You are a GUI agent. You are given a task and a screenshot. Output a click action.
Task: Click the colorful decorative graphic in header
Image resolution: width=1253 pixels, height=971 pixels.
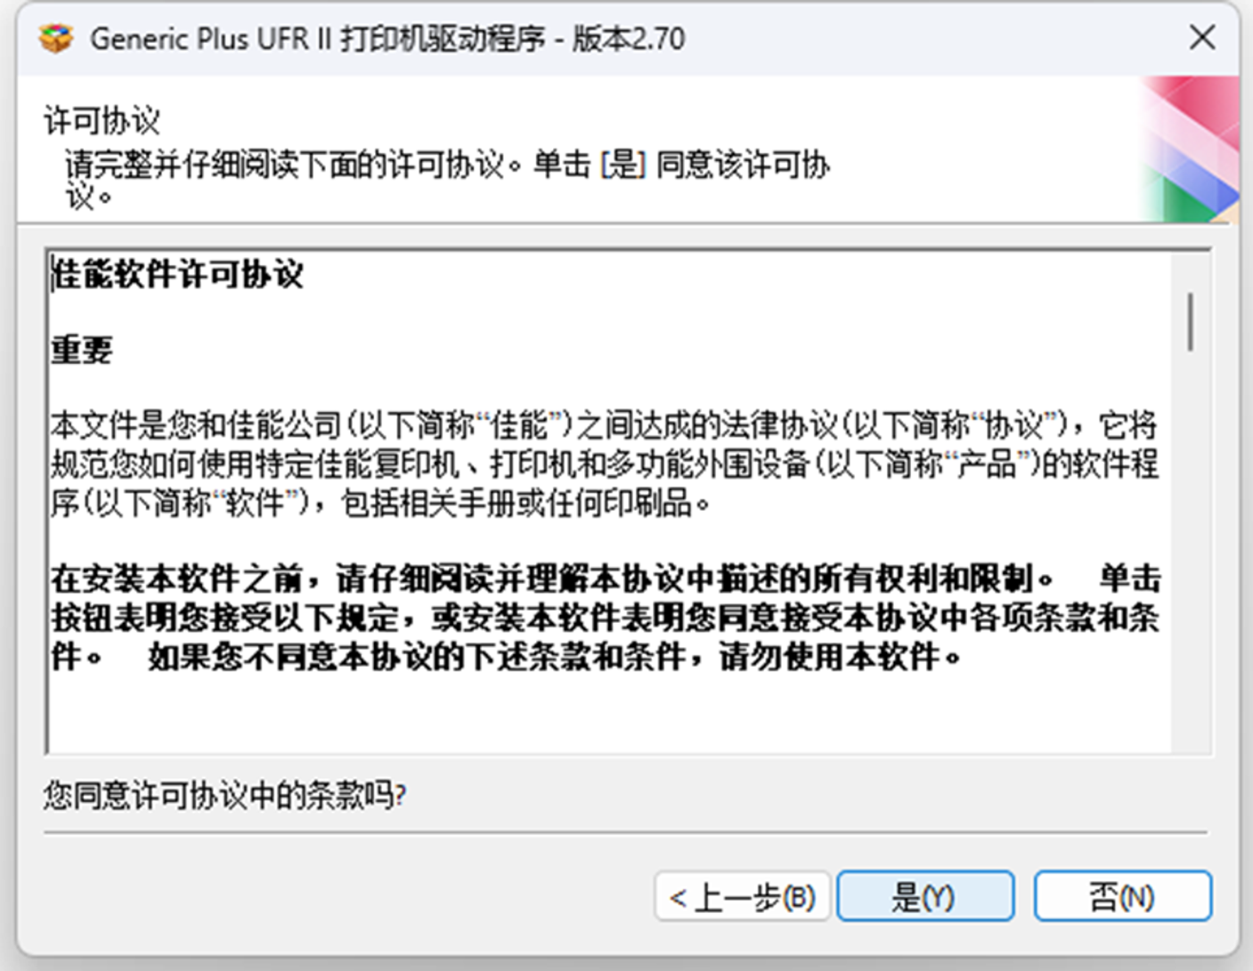coord(1190,149)
